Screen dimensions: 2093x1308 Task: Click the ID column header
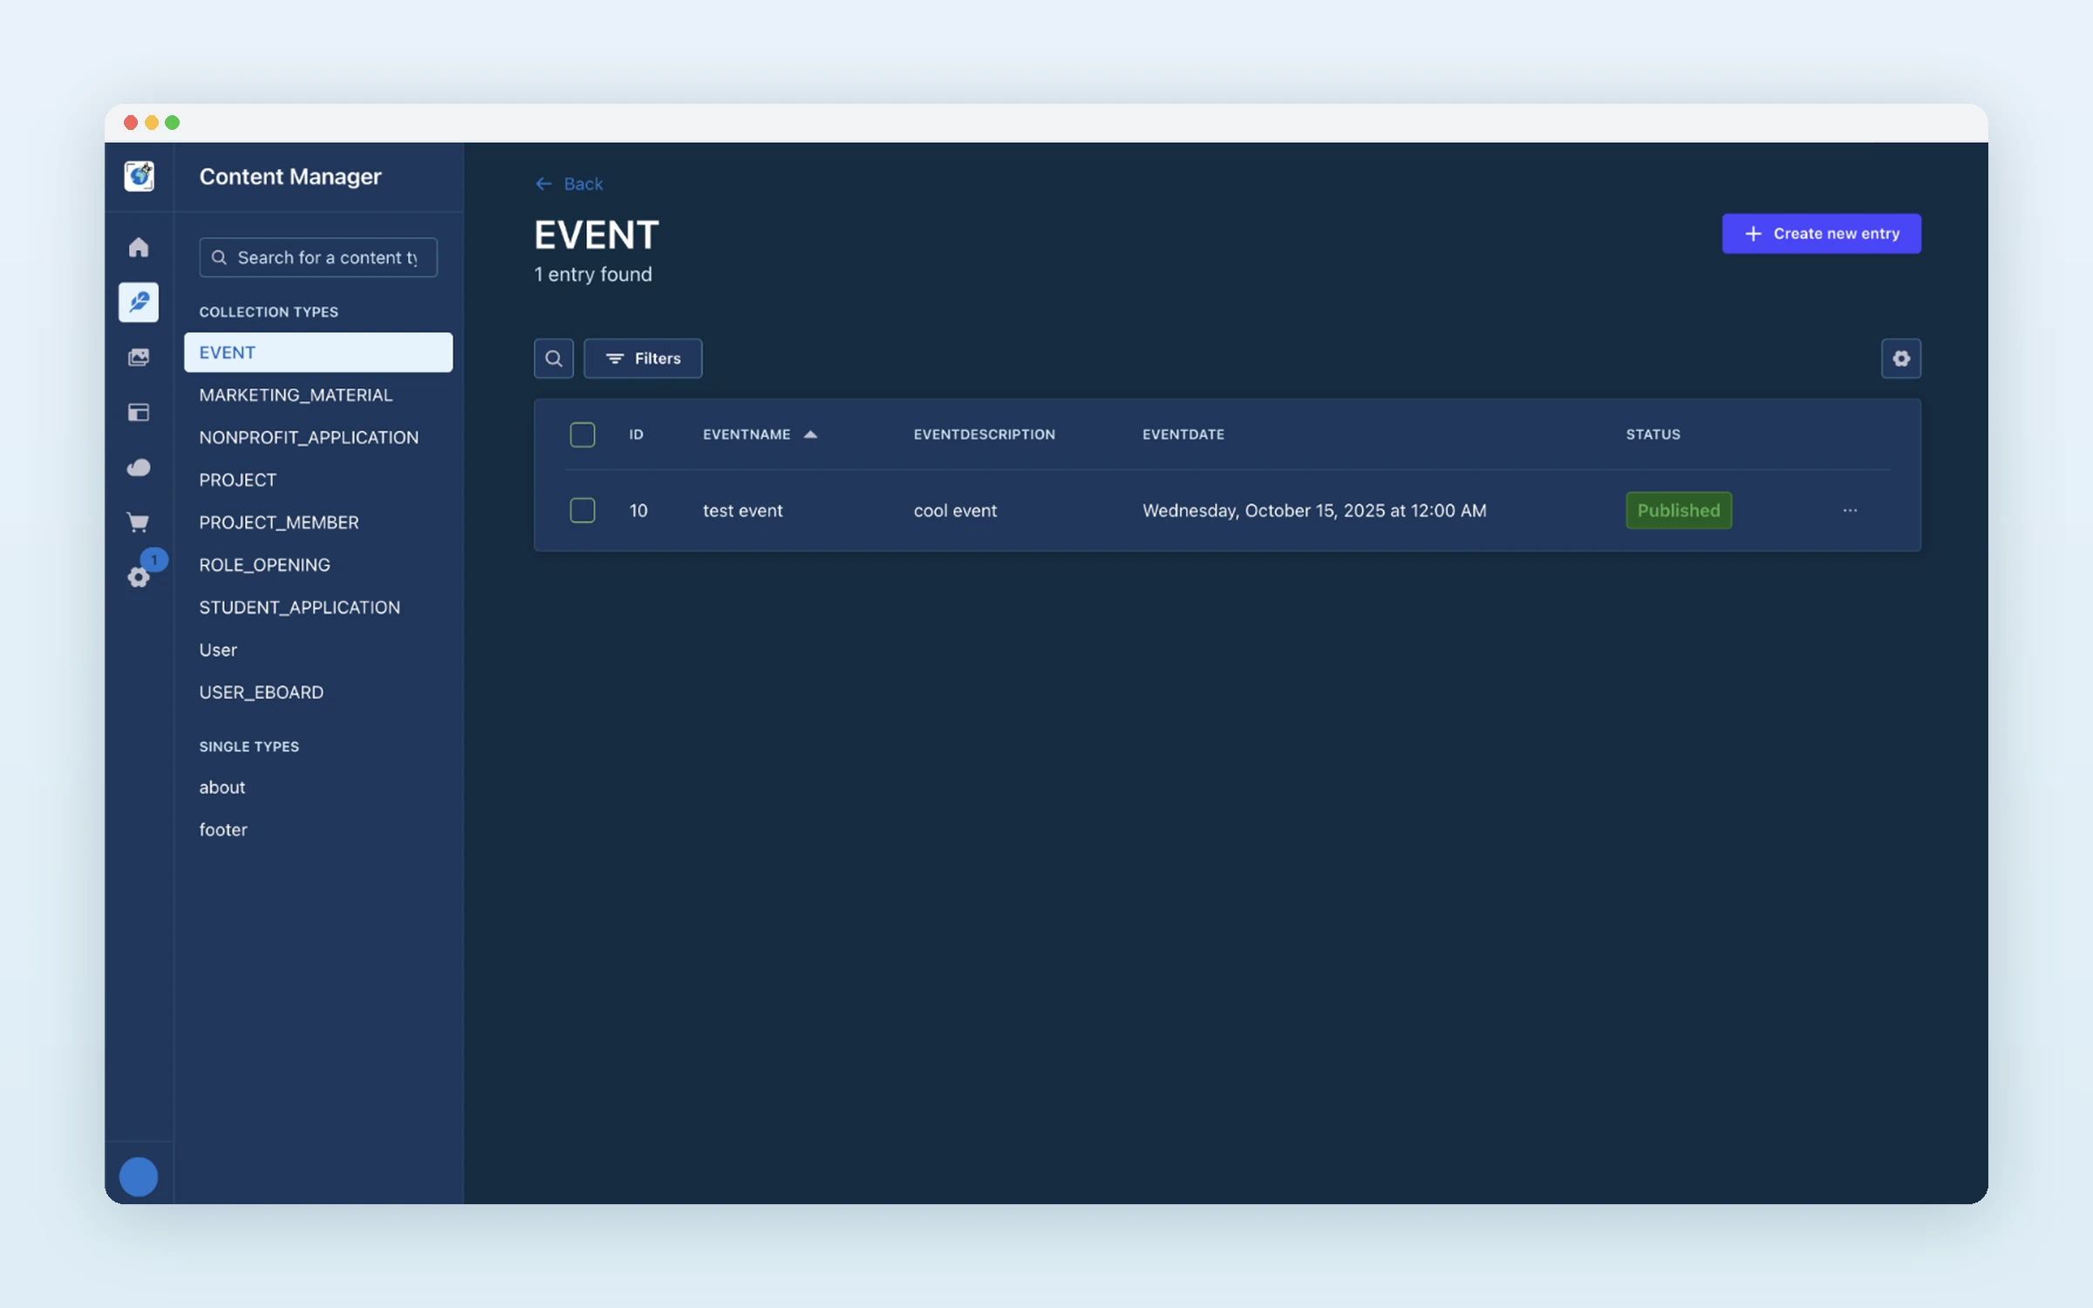pyautogui.click(x=637, y=434)
